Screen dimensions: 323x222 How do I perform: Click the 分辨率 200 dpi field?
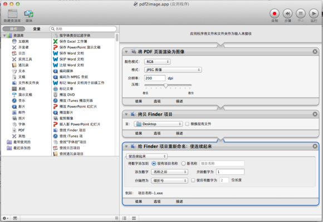point(155,78)
